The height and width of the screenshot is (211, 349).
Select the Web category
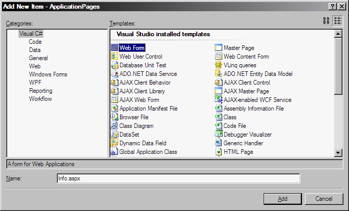click(35, 66)
